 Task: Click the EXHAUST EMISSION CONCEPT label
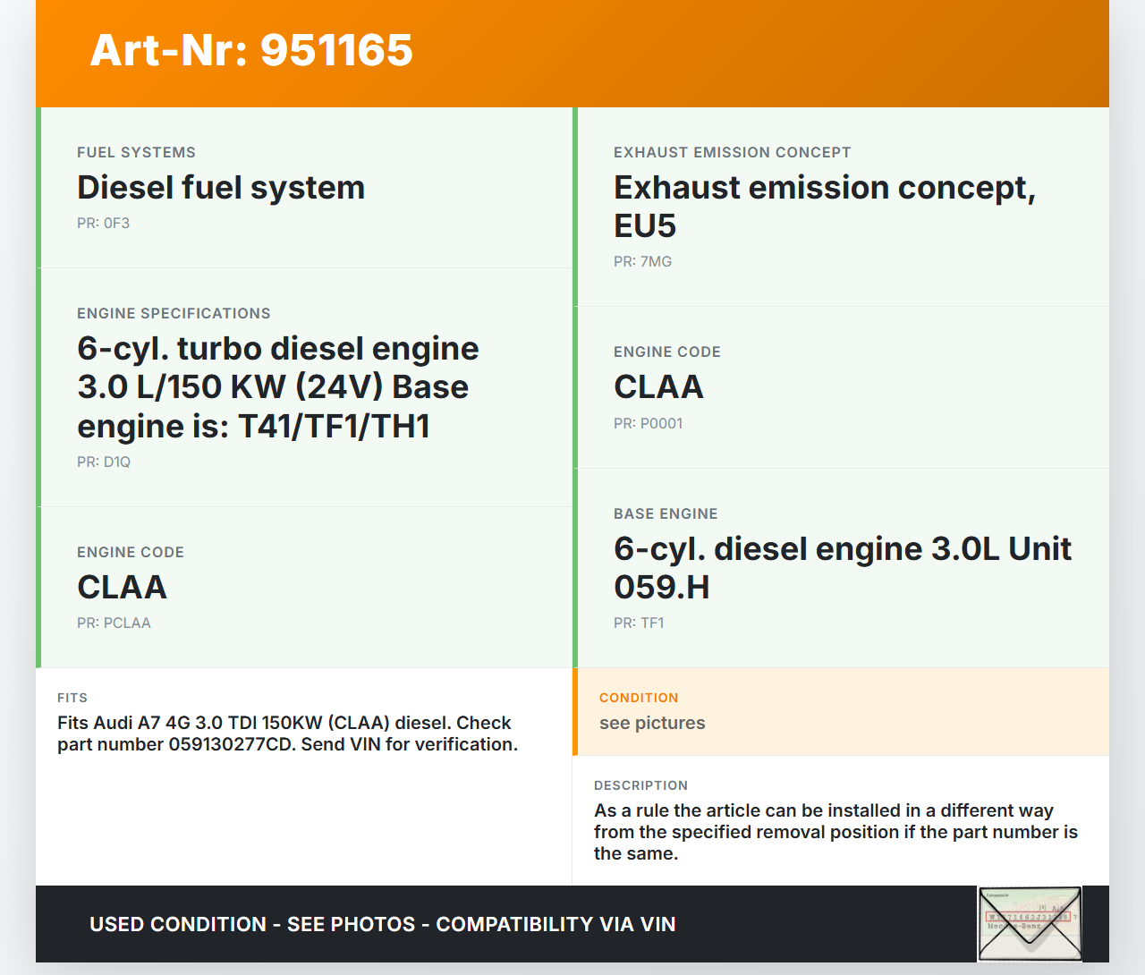click(732, 153)
